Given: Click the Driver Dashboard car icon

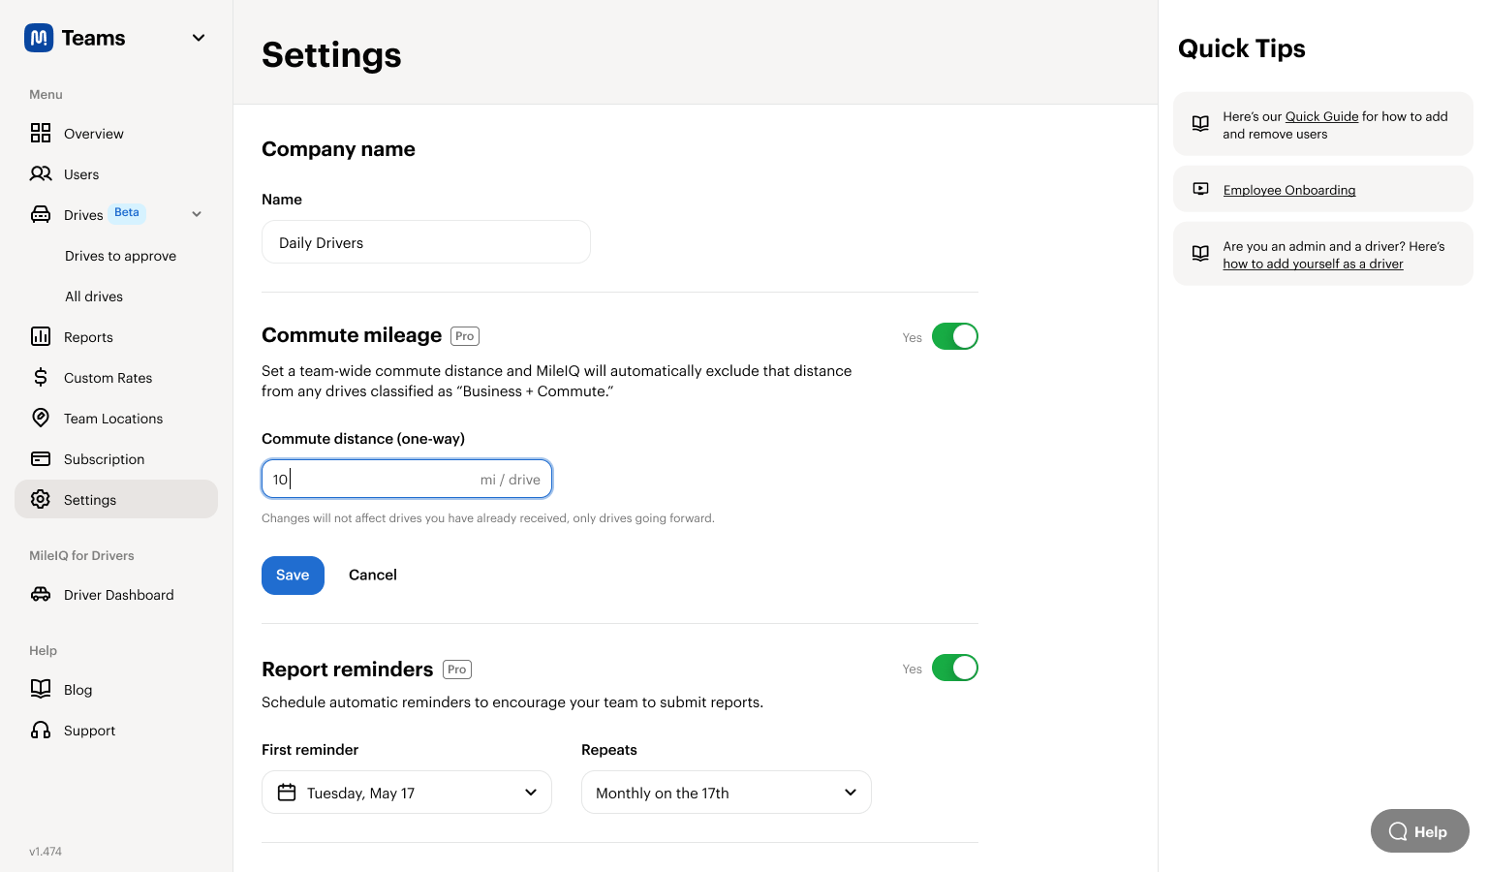Looking at the screenshot, I should coord(41,594).
